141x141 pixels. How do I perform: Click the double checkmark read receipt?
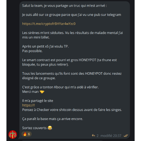point(126,136)
